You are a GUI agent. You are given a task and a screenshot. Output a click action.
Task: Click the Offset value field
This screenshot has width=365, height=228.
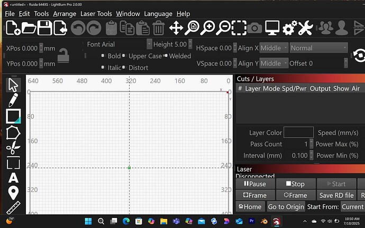(x=325, y=63)
